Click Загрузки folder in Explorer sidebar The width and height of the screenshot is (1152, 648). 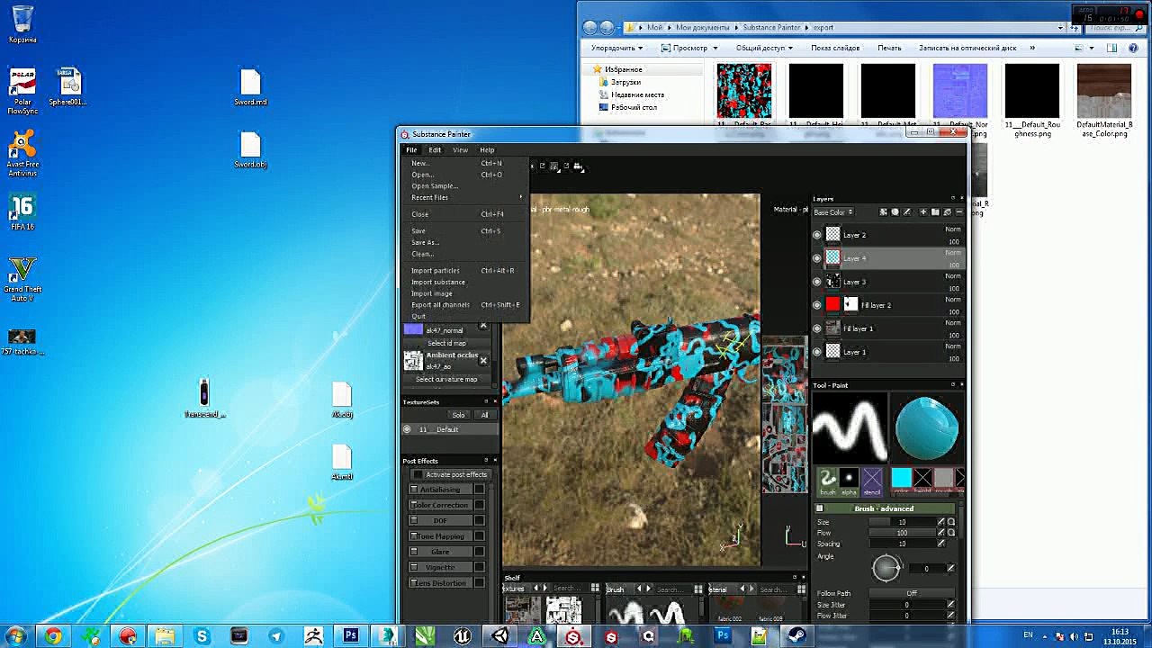625,82
